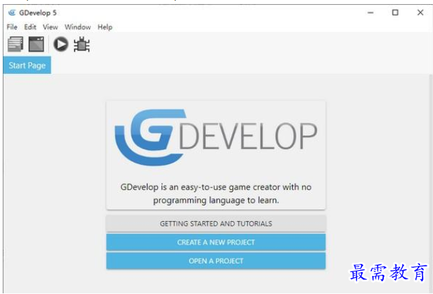Open the Help menu

pyautogui.click(x=105, y=27)
